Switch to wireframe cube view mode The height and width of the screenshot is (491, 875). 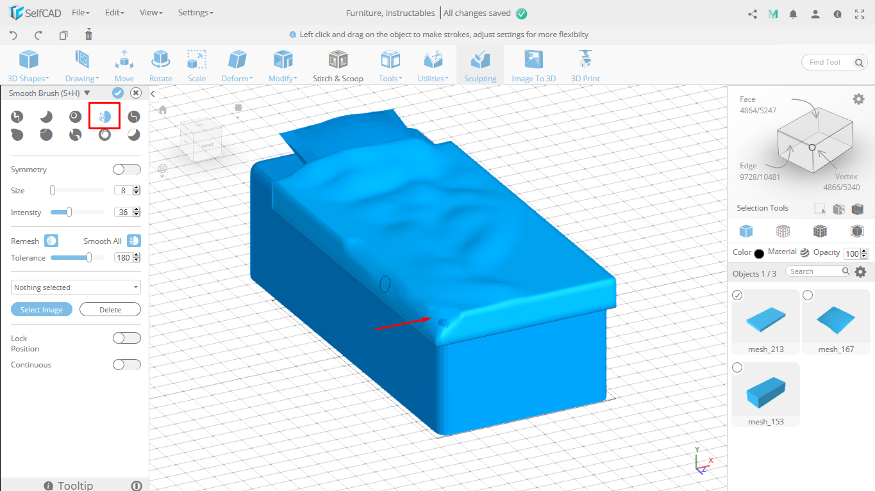(x=783, y=231)
